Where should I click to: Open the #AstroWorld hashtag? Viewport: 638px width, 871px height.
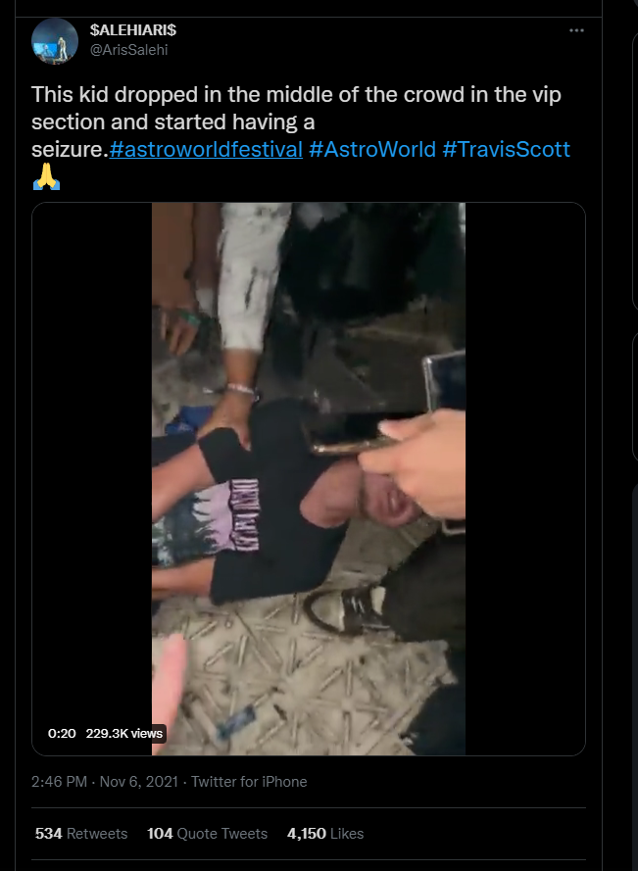point(371,150)
